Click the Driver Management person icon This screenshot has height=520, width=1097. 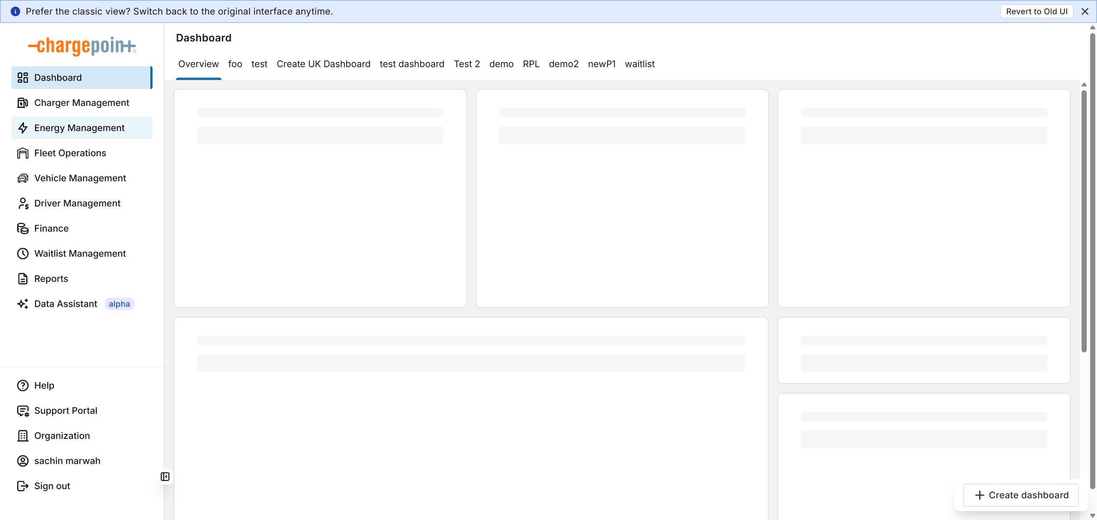pos(23,203)
